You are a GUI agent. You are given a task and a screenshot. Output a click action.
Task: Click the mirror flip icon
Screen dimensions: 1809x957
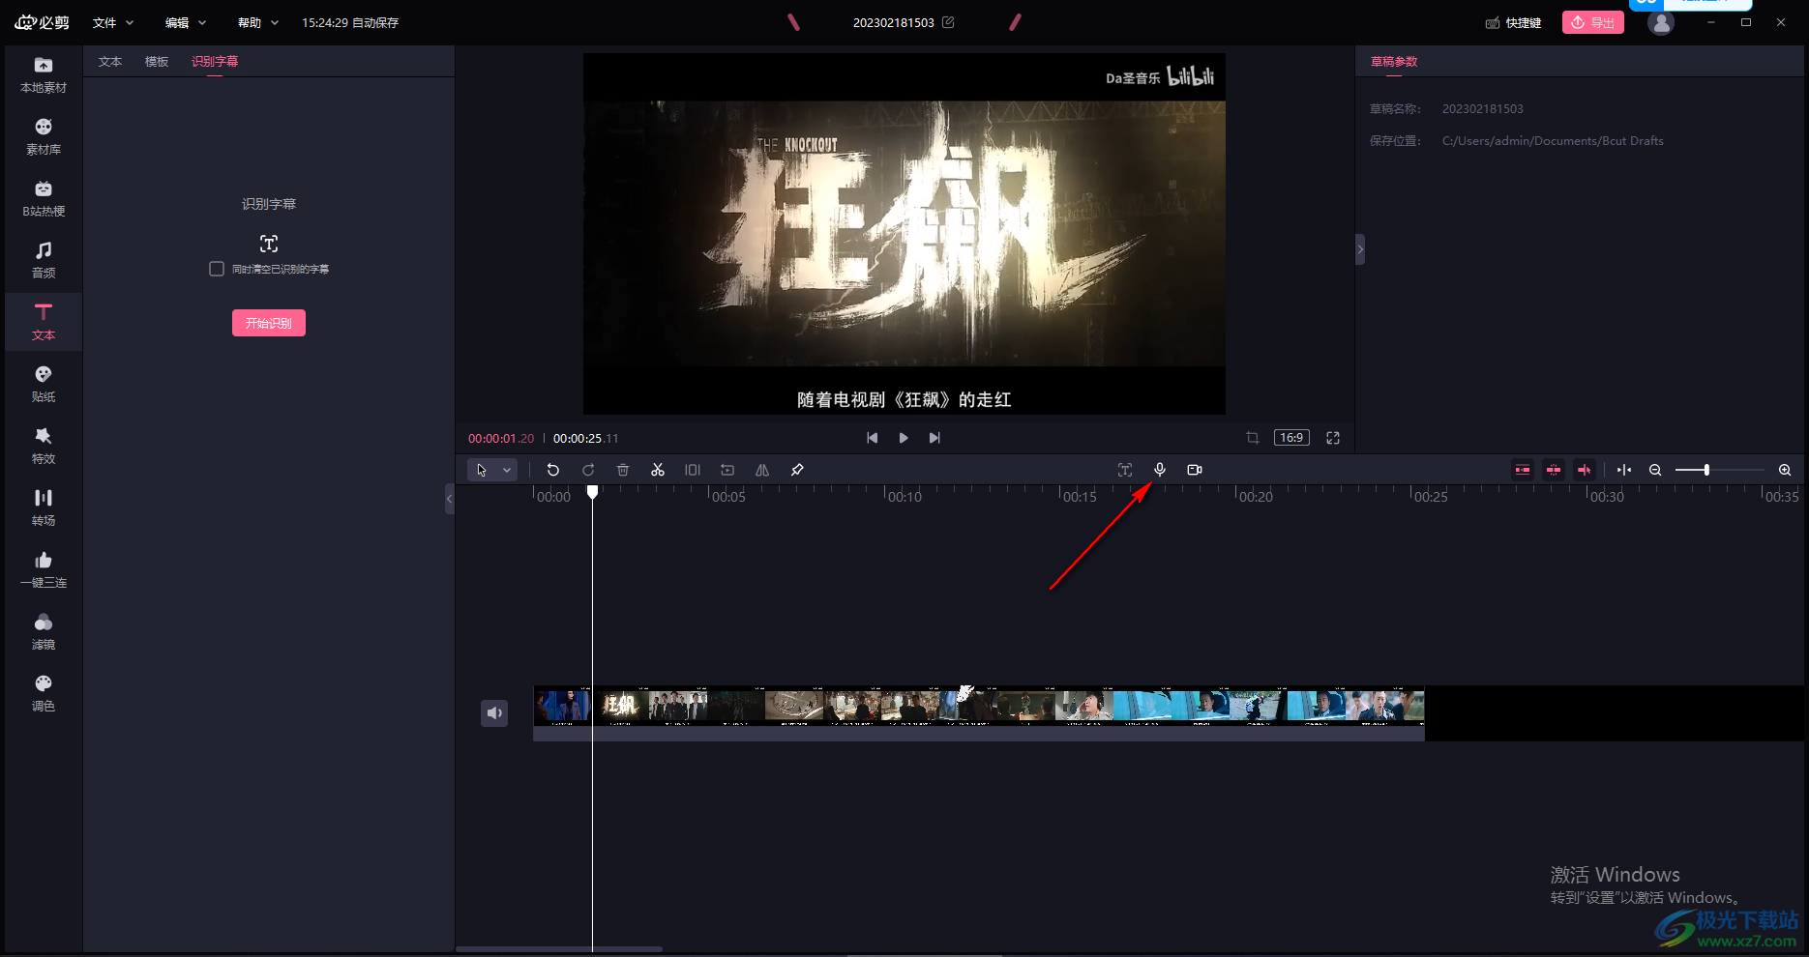coord(762,470)
